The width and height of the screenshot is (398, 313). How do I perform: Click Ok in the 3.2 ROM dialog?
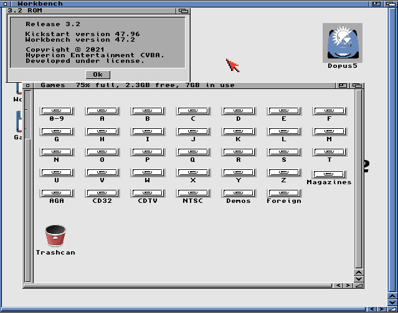(98, 75)
